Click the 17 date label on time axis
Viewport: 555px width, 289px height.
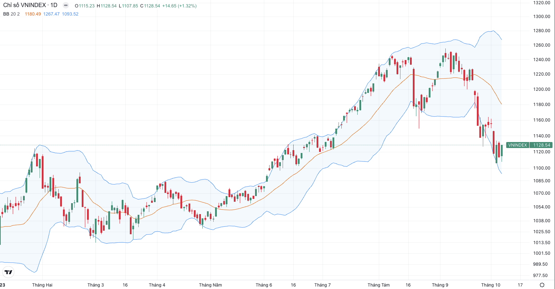pos(520,285)
